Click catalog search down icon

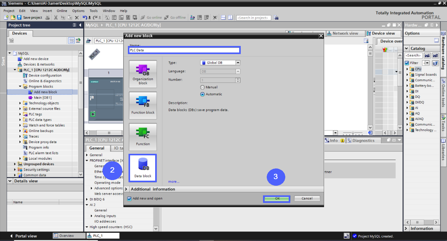[427, 56]
